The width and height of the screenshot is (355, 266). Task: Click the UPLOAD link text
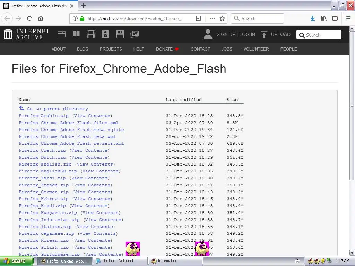pos(281,34)
